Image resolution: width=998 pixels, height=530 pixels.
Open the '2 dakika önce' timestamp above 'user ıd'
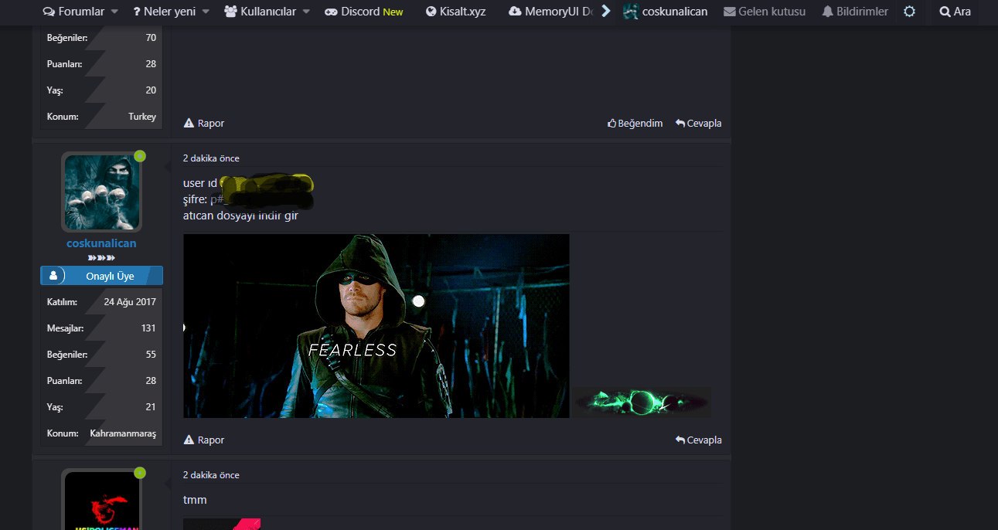click(x=211, y=158)
